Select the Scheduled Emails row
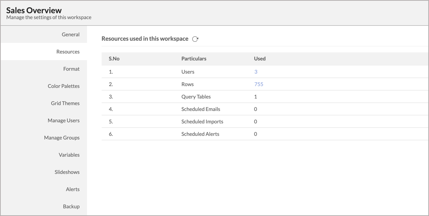This screenshot has height=216, width=429. coord(201,109)
